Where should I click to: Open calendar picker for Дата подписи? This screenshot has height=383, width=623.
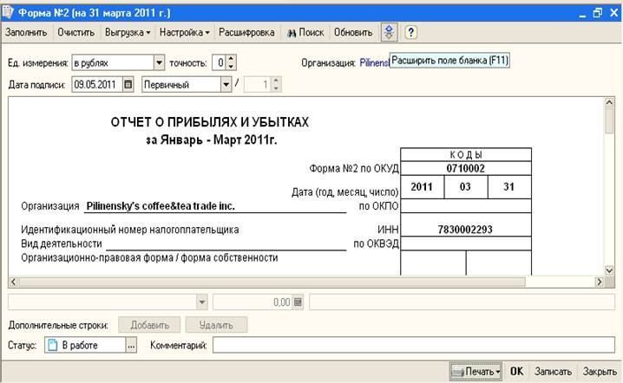(128, 85)
